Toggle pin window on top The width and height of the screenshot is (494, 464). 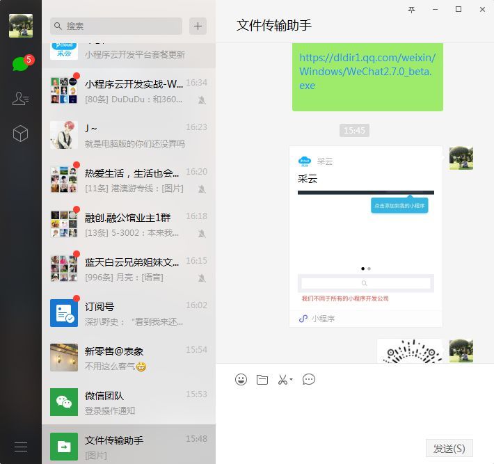coord(411,10)
